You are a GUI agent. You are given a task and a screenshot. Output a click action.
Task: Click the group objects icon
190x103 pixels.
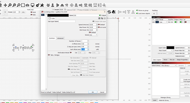(x=48, y=5)
